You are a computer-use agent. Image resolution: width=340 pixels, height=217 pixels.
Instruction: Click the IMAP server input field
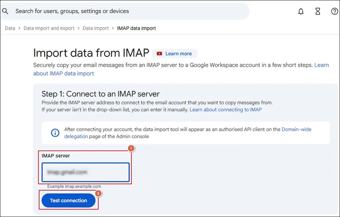click(x=86, y=172)
